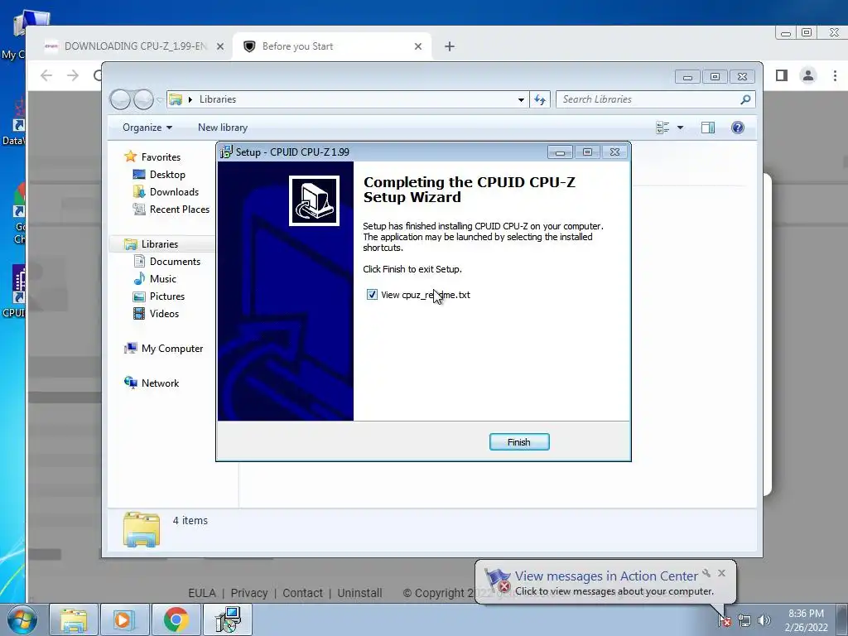Screen dimensions: 848x636
Task: Open Music library in sidebar
Action: (x=163, y=279)
